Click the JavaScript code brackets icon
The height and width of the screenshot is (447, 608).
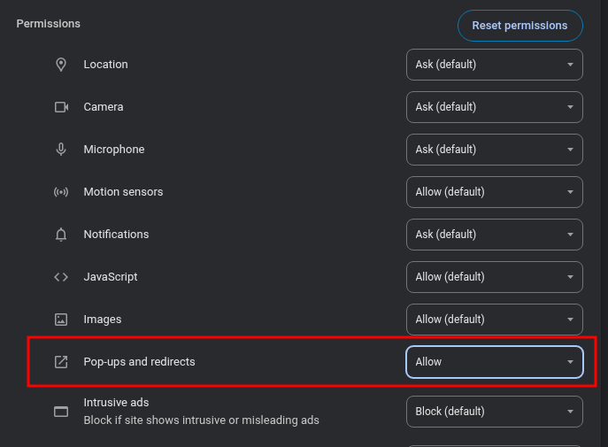61,277
